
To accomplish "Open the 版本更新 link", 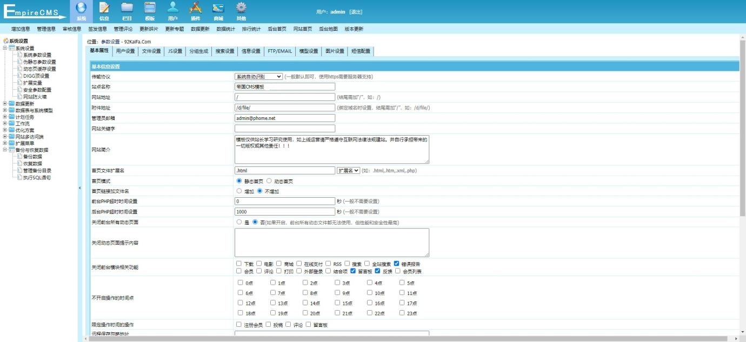I will pyautogui.click(x=354, y=29).
